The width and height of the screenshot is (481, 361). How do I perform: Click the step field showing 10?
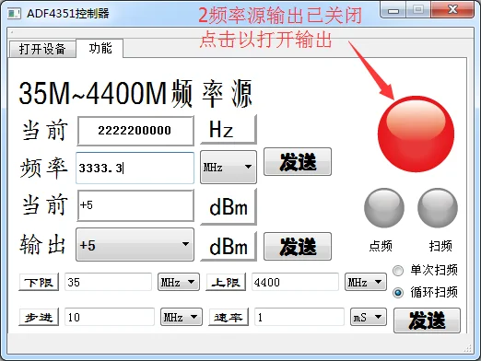[110, 317]
